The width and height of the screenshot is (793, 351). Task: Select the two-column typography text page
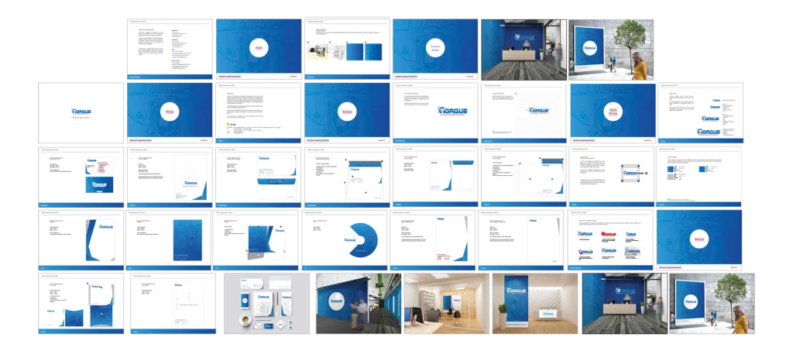[170, 49]
